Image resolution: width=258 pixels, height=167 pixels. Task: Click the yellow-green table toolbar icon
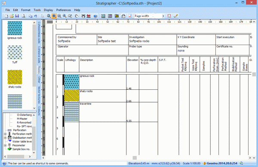click(117, 16)
